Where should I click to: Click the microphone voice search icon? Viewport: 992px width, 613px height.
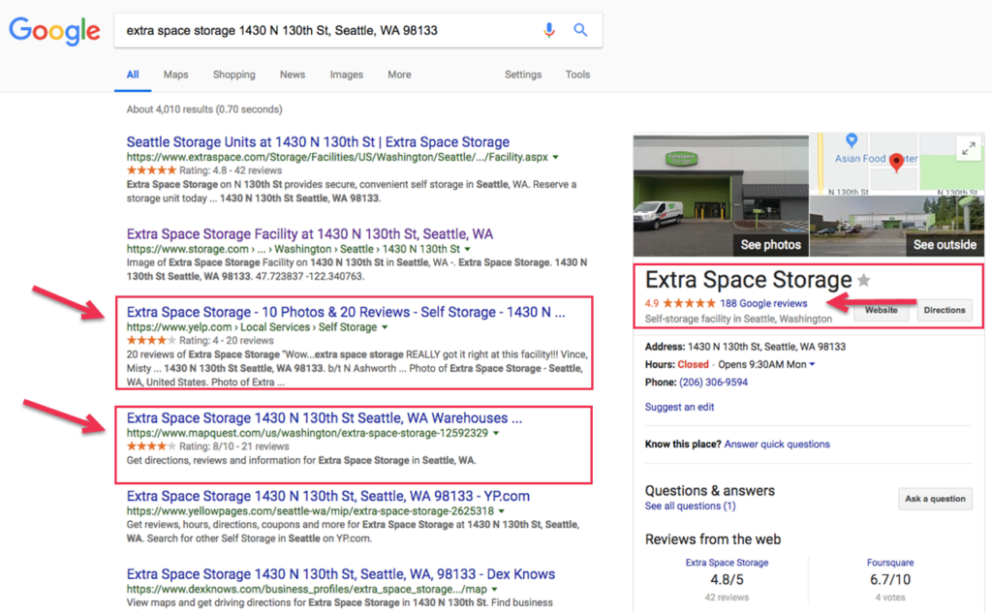click(549, 30)
